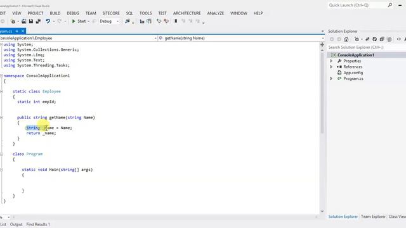Click Solution Explorer sync with active document icon
Viewport: 406px width, 228px height.
367,39
